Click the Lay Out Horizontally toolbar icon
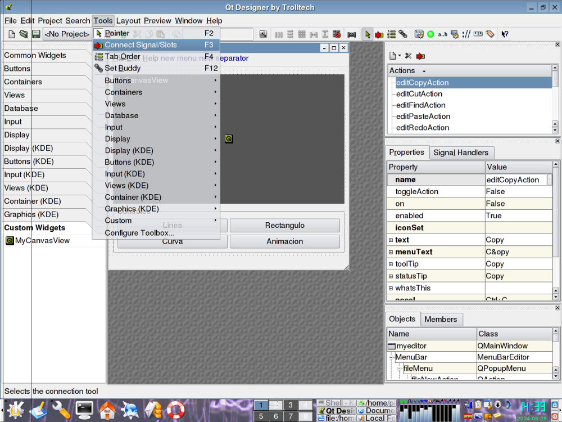The height and width of the screenshot is (422, 562). 279,34
